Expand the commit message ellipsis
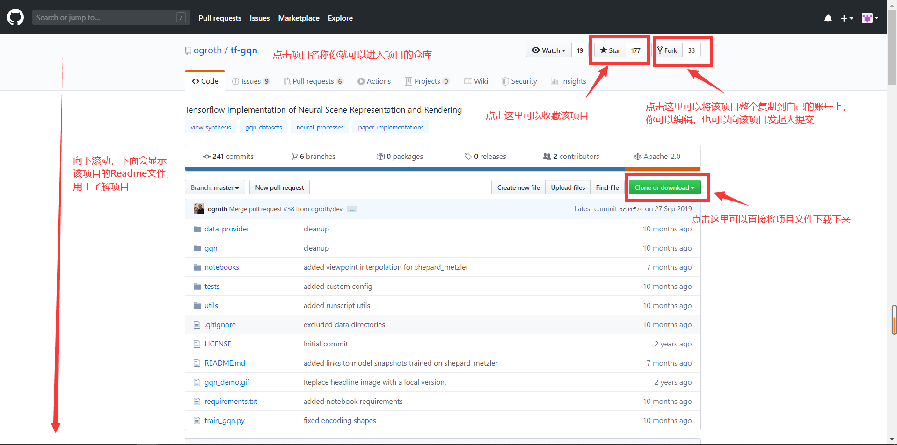 tap(352, 209)
